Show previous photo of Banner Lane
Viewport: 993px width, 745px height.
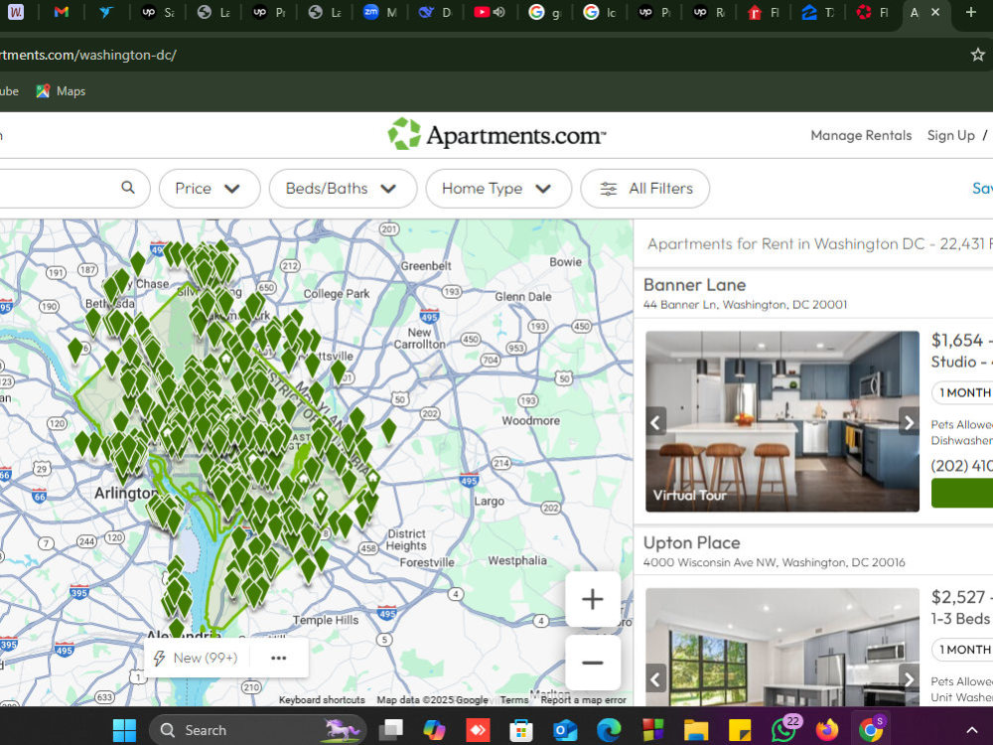[x=656, y=422]
